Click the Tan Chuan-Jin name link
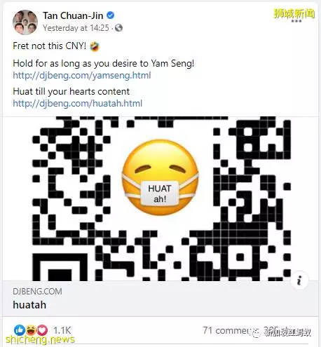The height and width of the screenshot is (347, 321). point(73,15)
